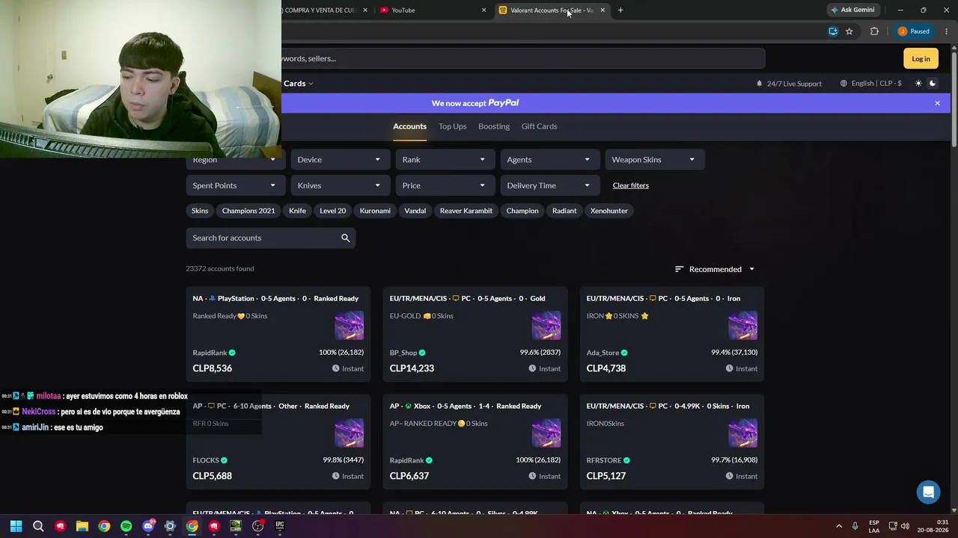Open the Windows Start menu
This screenshot has width=958, height=538.
(x=16, y=526)
